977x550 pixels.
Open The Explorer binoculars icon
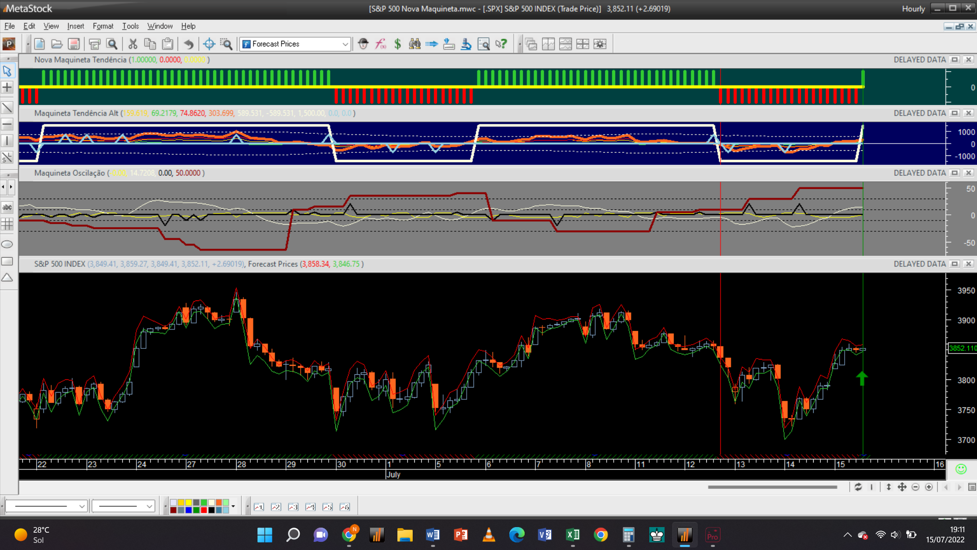[x=415, y=44]
